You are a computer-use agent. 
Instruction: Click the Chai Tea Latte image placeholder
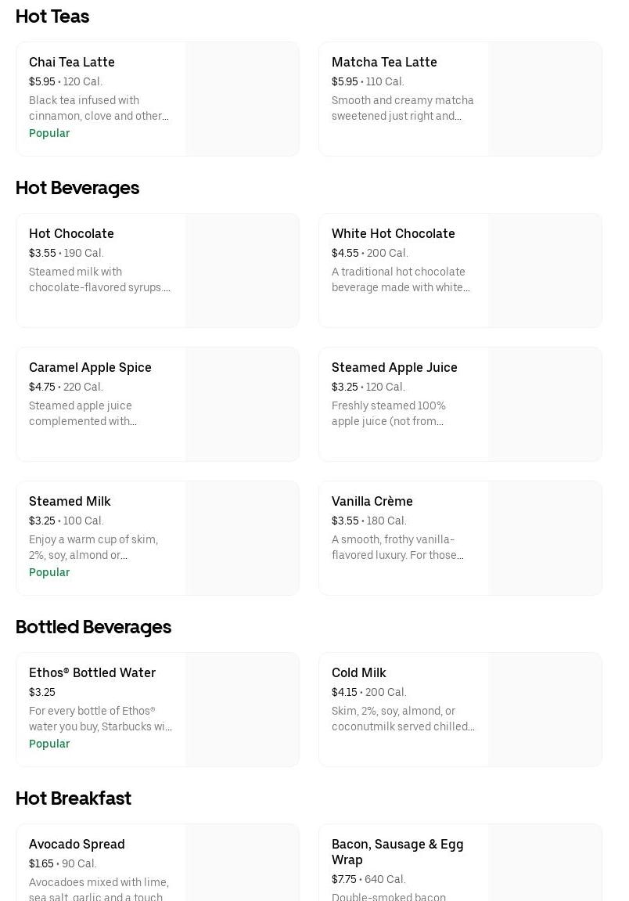tap(242, 99)
